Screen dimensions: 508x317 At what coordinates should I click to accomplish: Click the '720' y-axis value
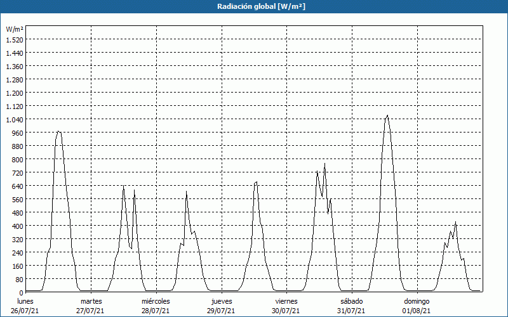point(18,173)
